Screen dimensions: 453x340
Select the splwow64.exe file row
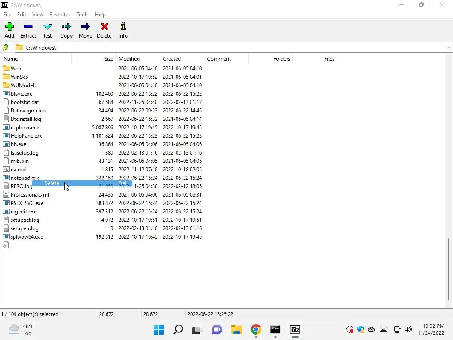102,236
